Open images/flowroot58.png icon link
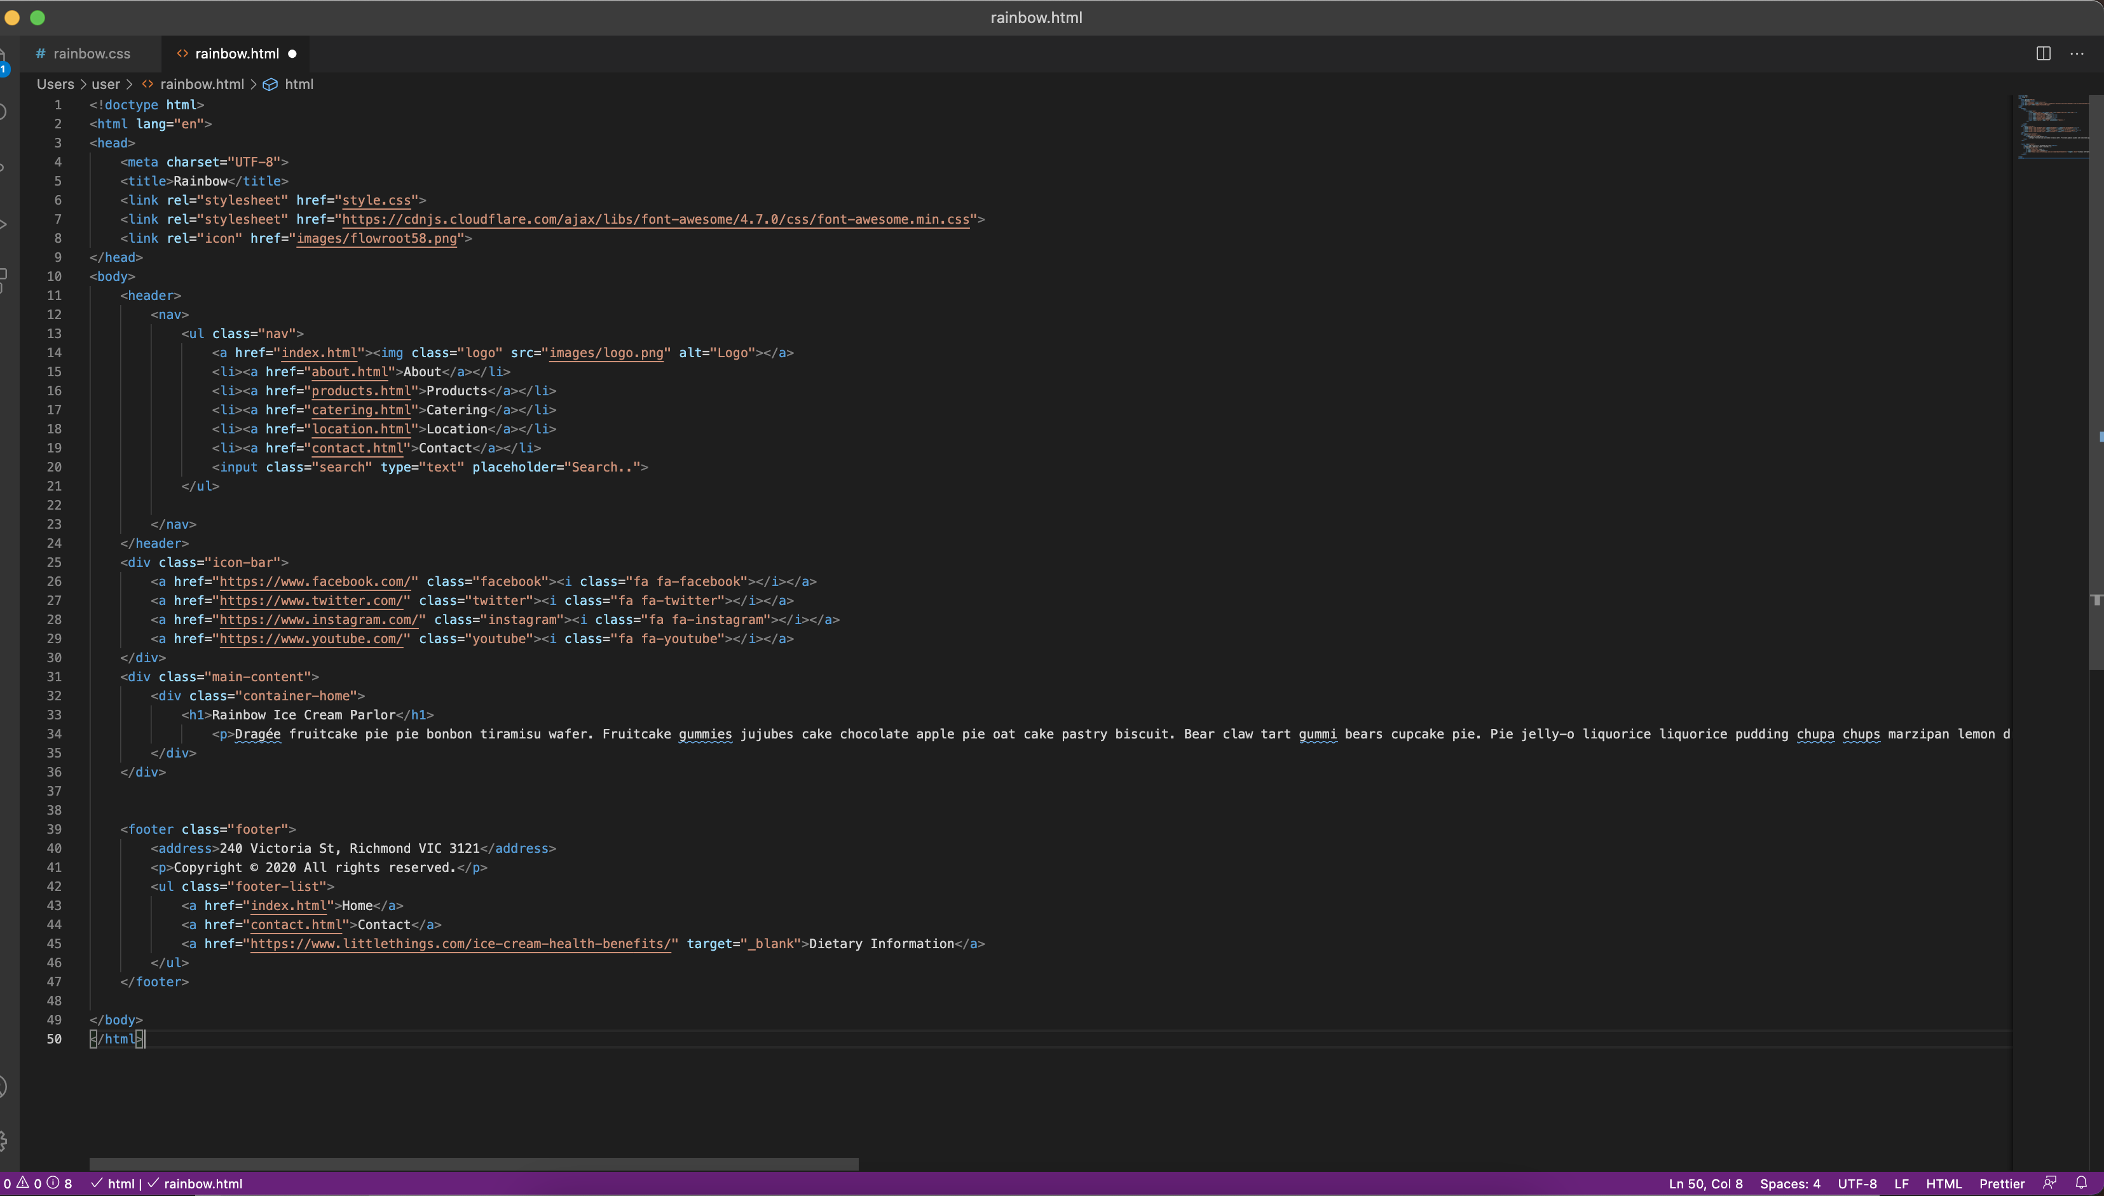This screenshot has height=1196, width=2104. pos(376,238)
